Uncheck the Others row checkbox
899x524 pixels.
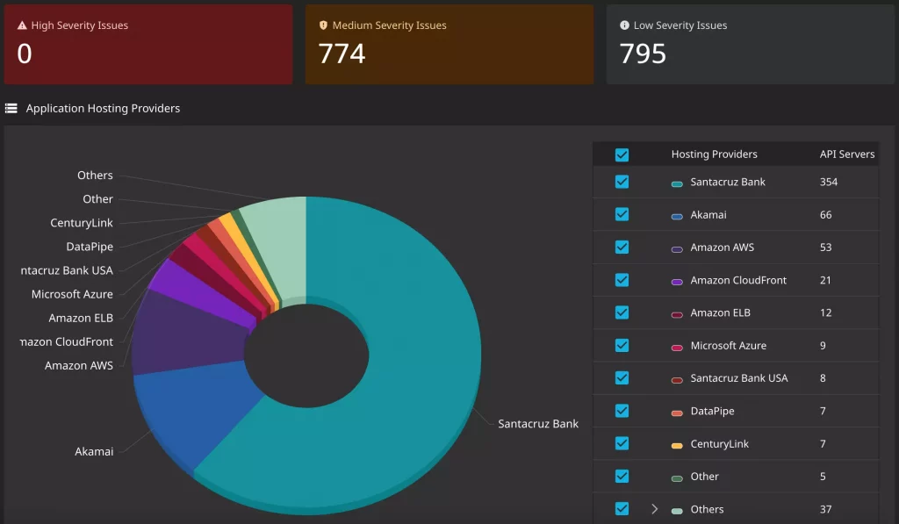[x=622, y=508]
